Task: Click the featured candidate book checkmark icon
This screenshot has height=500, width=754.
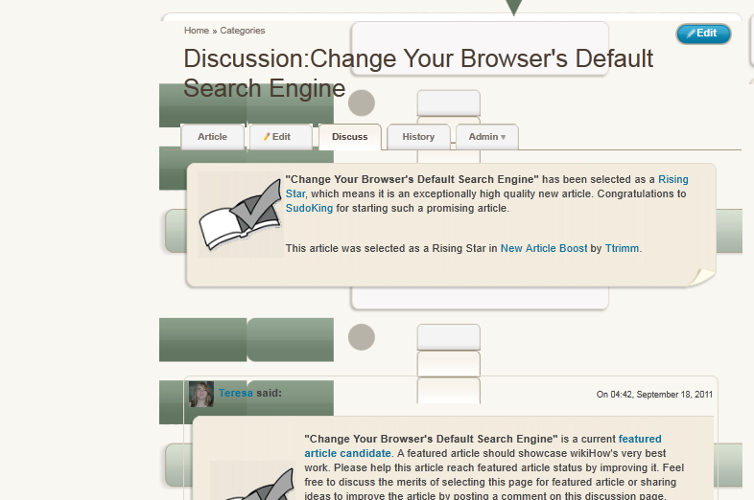Action: click(252, 480)
